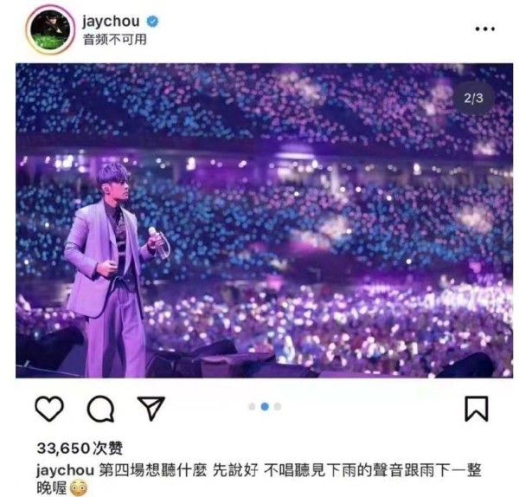The height and width of the screenshot is (497, 519).
Task: Click the 音频不可用 audio label
Action: tap(114, 40)
